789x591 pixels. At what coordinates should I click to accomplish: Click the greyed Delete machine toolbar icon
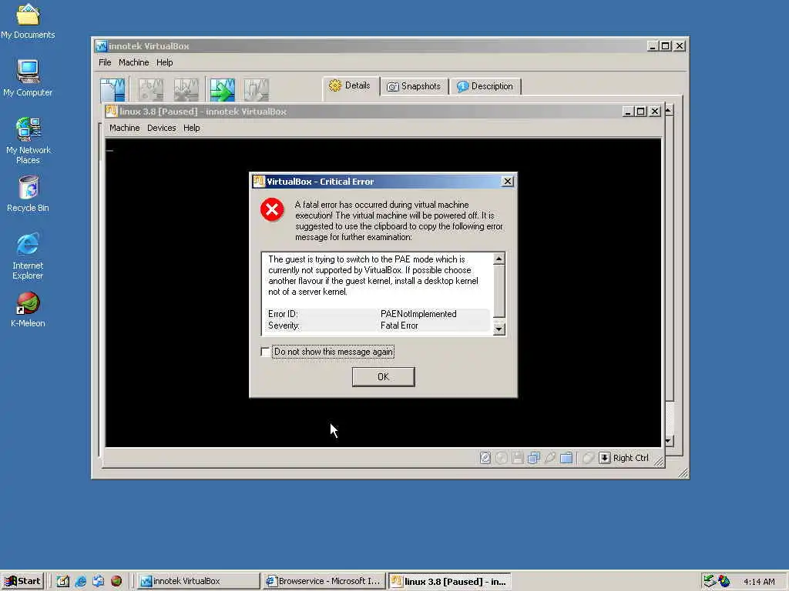186,90
